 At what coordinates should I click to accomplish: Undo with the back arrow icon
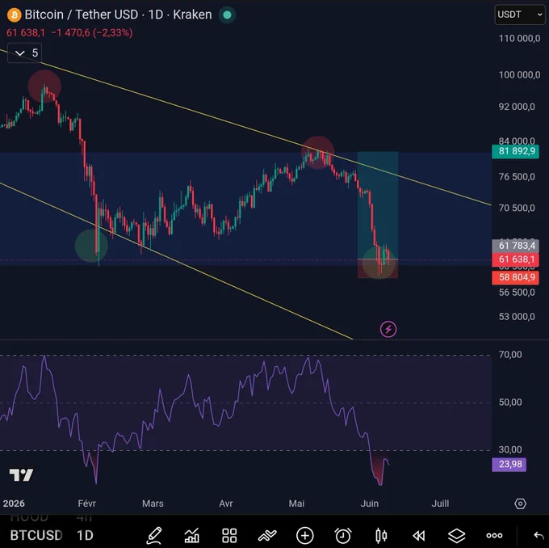[539, 535]
